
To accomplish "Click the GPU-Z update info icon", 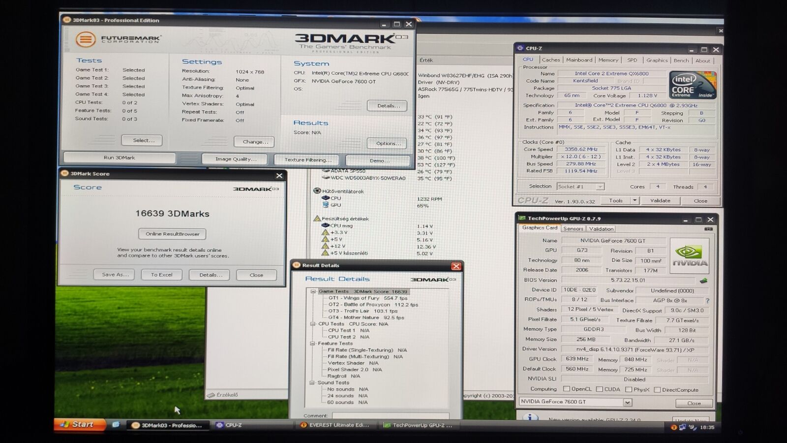I will pos(530,417).
